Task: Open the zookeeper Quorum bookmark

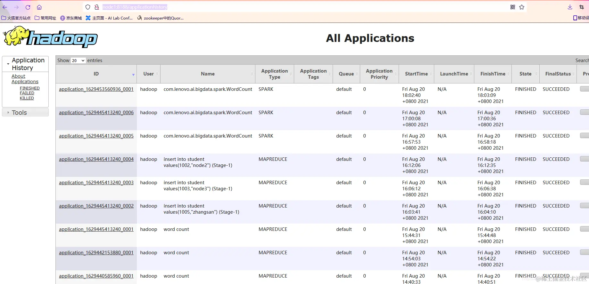Action: pyautogui.click(x=161, y=18)
